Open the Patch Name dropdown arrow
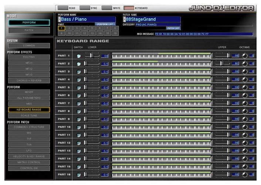Image resolution: width=261 pixels, height=185 pixels. (x=124, y=19)
